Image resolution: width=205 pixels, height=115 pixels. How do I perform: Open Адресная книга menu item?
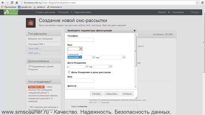[83, 12]
